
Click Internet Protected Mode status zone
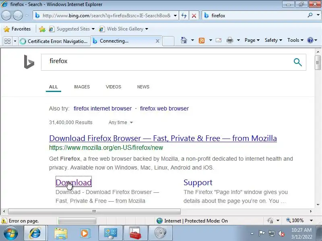192,221
